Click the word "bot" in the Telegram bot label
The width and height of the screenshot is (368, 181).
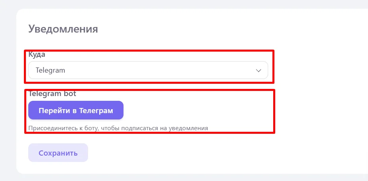pos(70,94)
